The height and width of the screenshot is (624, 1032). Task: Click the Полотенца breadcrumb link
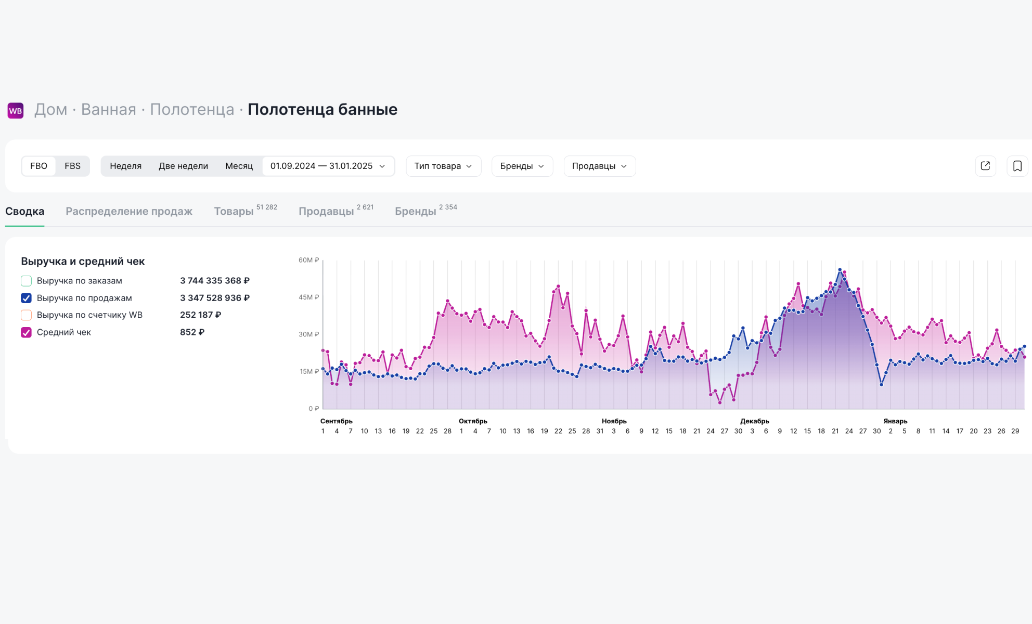coord(192,109)
